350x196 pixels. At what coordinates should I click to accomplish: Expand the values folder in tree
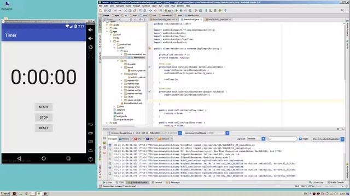point(121,97)
